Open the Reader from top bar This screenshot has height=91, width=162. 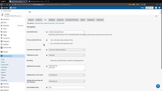13,8
